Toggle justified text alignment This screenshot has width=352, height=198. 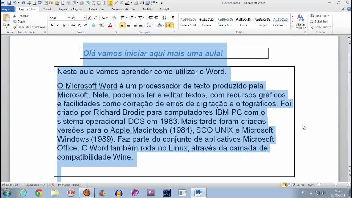tap(141, 25)
